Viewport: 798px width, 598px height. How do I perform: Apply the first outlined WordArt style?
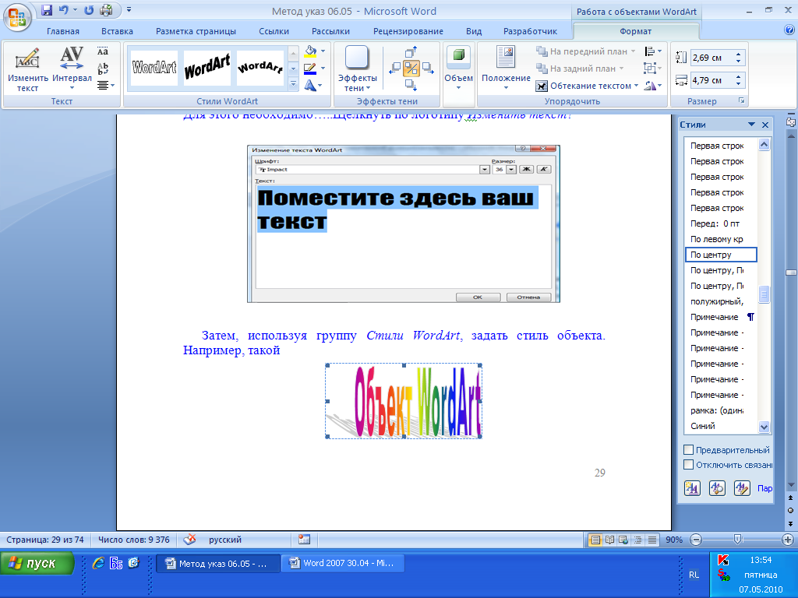154,68
